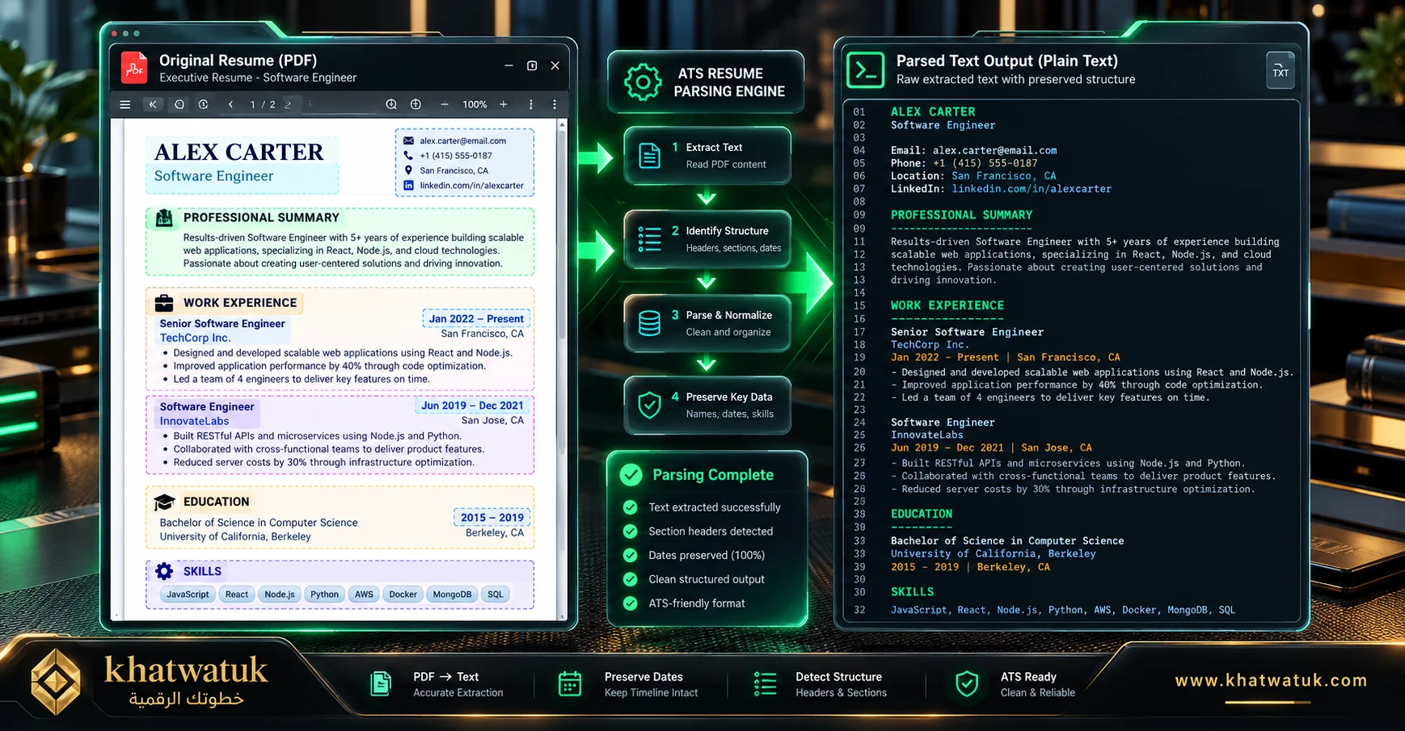Select the Preserve Key Data step card

(x=707, y=405)
